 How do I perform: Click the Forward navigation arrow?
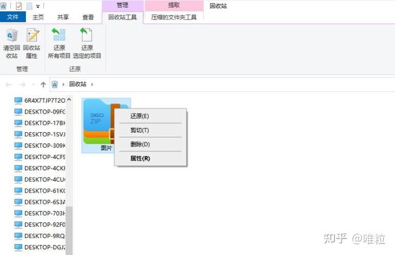click(23, 85)
